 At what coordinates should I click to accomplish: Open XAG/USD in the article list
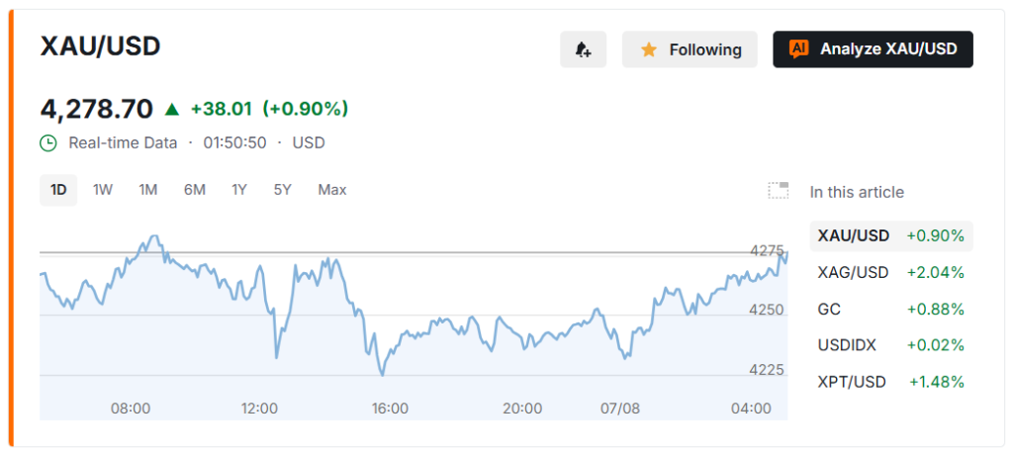(891, 273)
